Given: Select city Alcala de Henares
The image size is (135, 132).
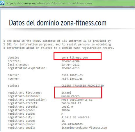Looking at the screenshot, I should 75,117.
